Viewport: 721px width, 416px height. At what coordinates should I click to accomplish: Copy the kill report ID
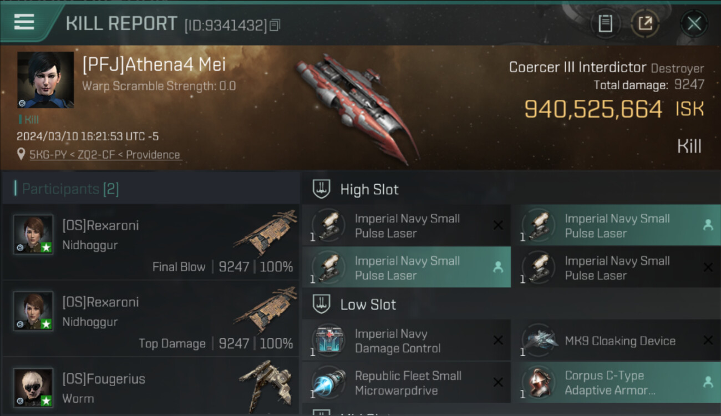(275, 25)
